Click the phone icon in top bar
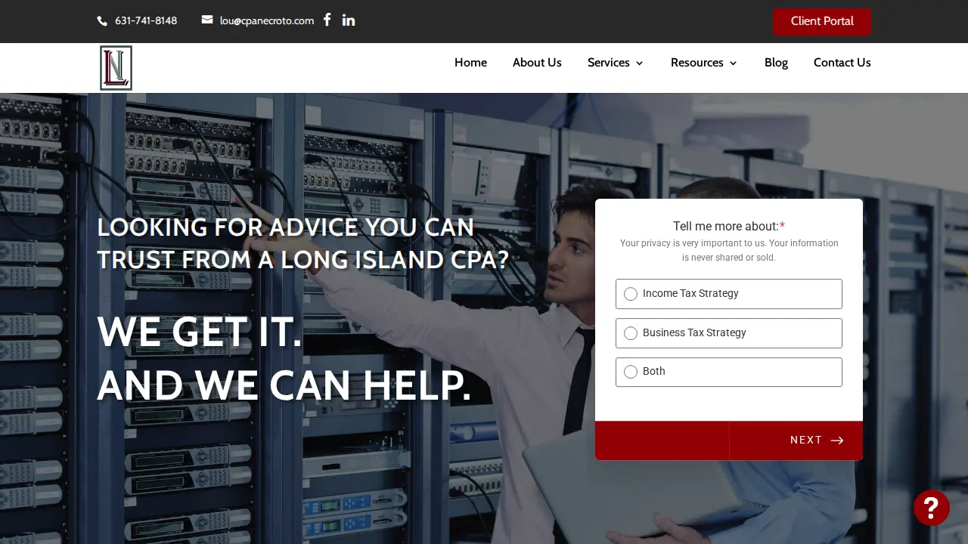Image resolution: width=968 pixels, height=544 pixels. [x=102, y=21]
